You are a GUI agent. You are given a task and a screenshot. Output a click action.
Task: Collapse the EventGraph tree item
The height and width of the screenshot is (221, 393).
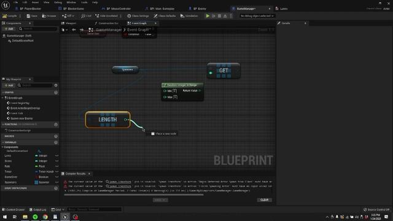coord(2,98)
